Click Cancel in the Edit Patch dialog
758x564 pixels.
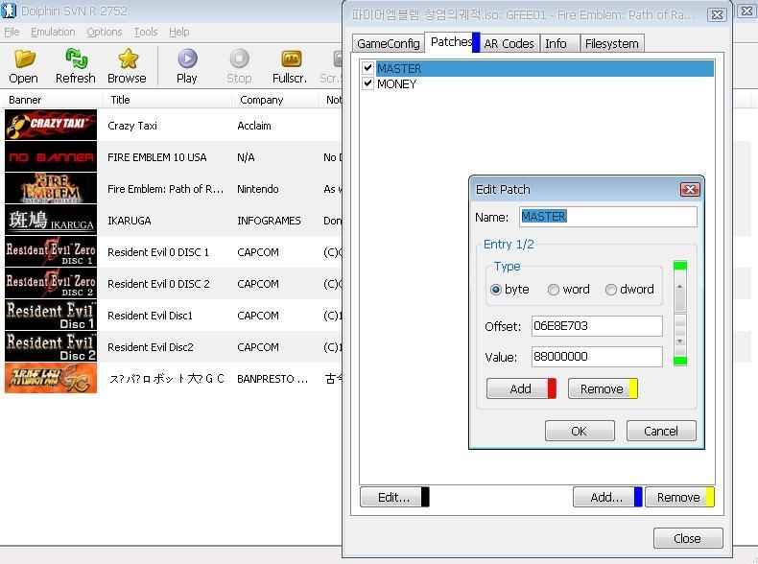point(661,431)
